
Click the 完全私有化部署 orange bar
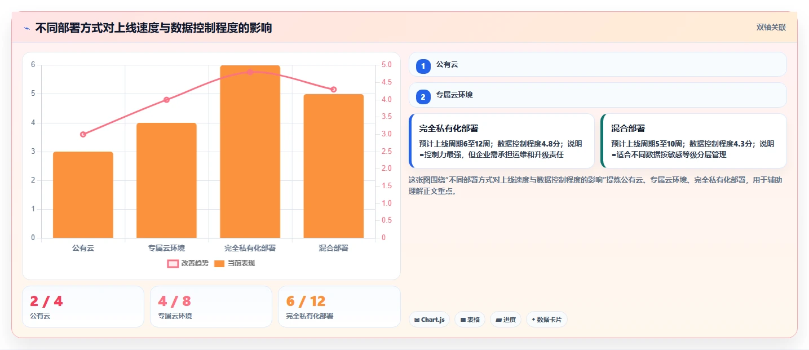[x=250, y=152]
